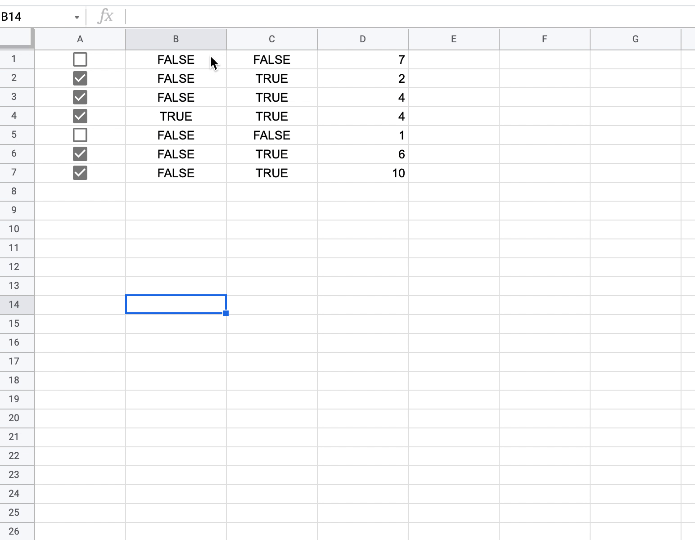This screenshot has width=695, height=540.
Task: Select column G header
Action: click(636, 39)
